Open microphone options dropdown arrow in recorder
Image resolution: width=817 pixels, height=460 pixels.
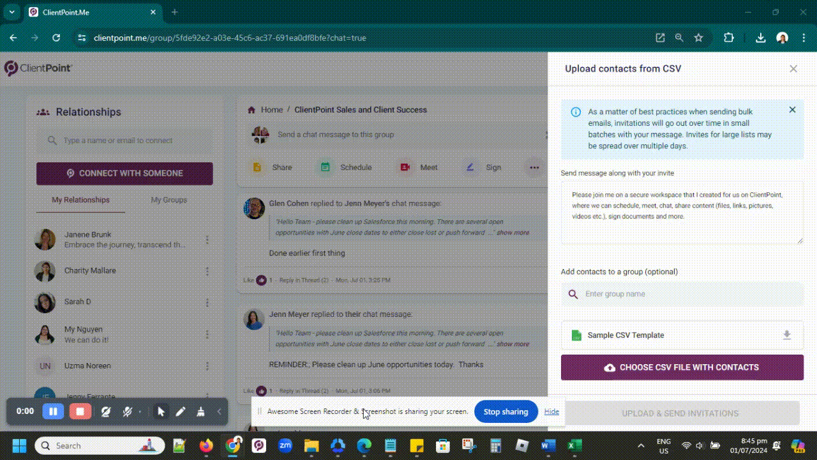tap(140, 412)
